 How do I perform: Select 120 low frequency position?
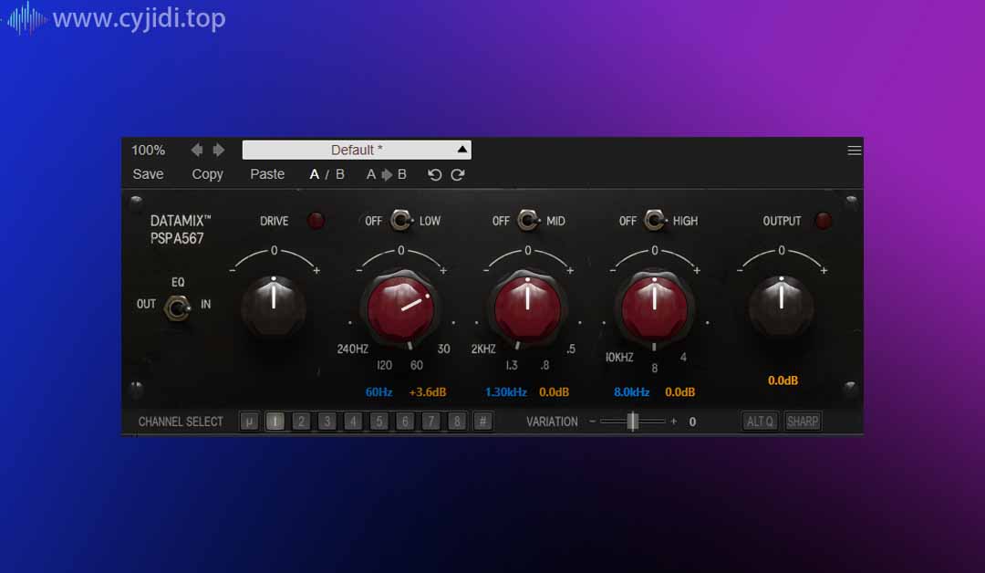[385, 365]
